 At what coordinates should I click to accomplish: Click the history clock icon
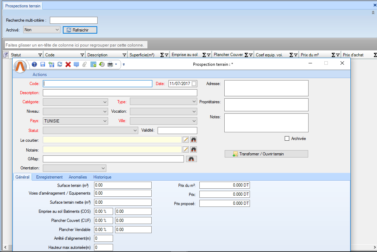pos(102,64)
